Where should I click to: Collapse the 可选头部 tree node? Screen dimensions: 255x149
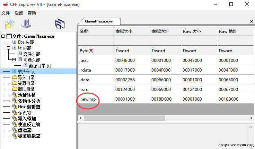[14, 59]
